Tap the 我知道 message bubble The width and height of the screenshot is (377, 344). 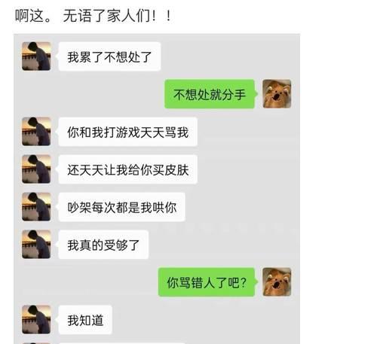coord(85,320)
